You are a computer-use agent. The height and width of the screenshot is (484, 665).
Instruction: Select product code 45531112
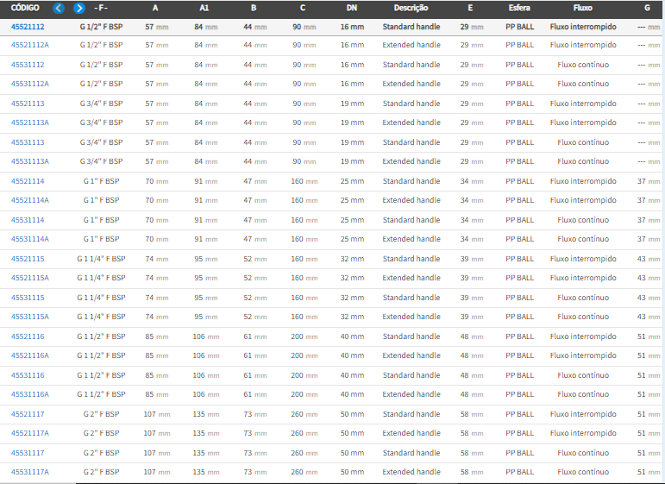28,65
